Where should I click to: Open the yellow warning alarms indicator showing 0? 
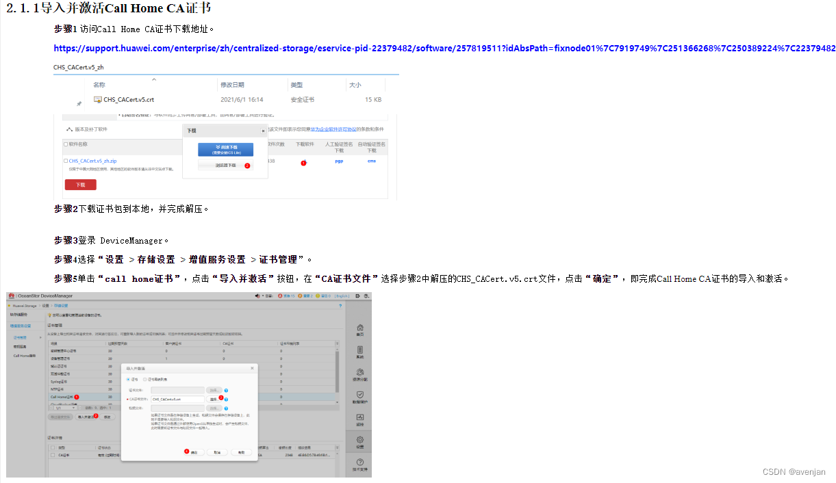(323, 296)
